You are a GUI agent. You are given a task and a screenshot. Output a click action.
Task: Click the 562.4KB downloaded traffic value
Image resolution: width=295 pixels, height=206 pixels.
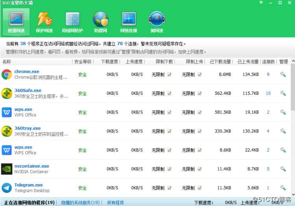pos(223,93)
